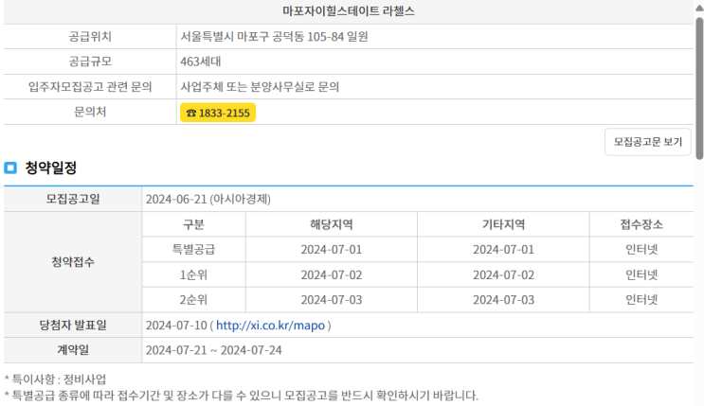Viewport: 704px width, 406px height.
Task: Click the phone number 1833-2155 badge
Action: (218, 113)
